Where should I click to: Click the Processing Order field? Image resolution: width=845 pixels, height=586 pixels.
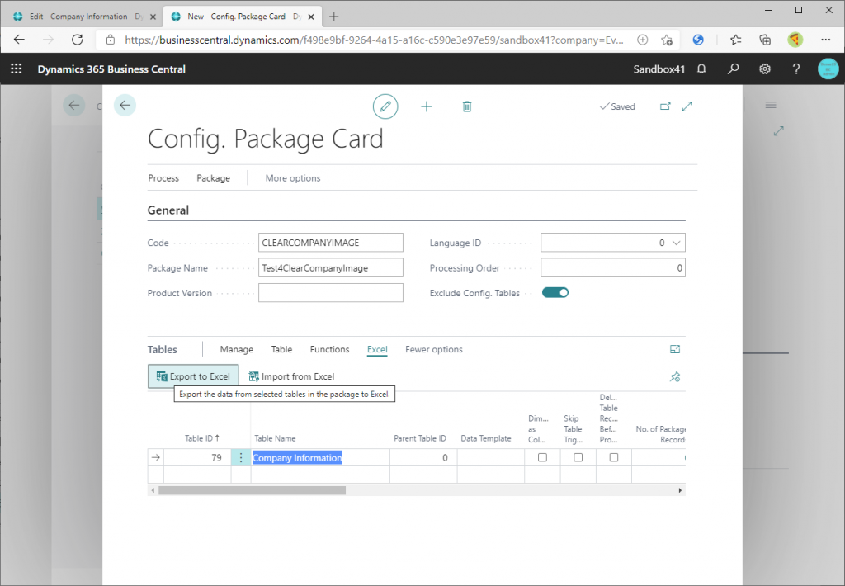pyautogui.click(x=613, y=268)
